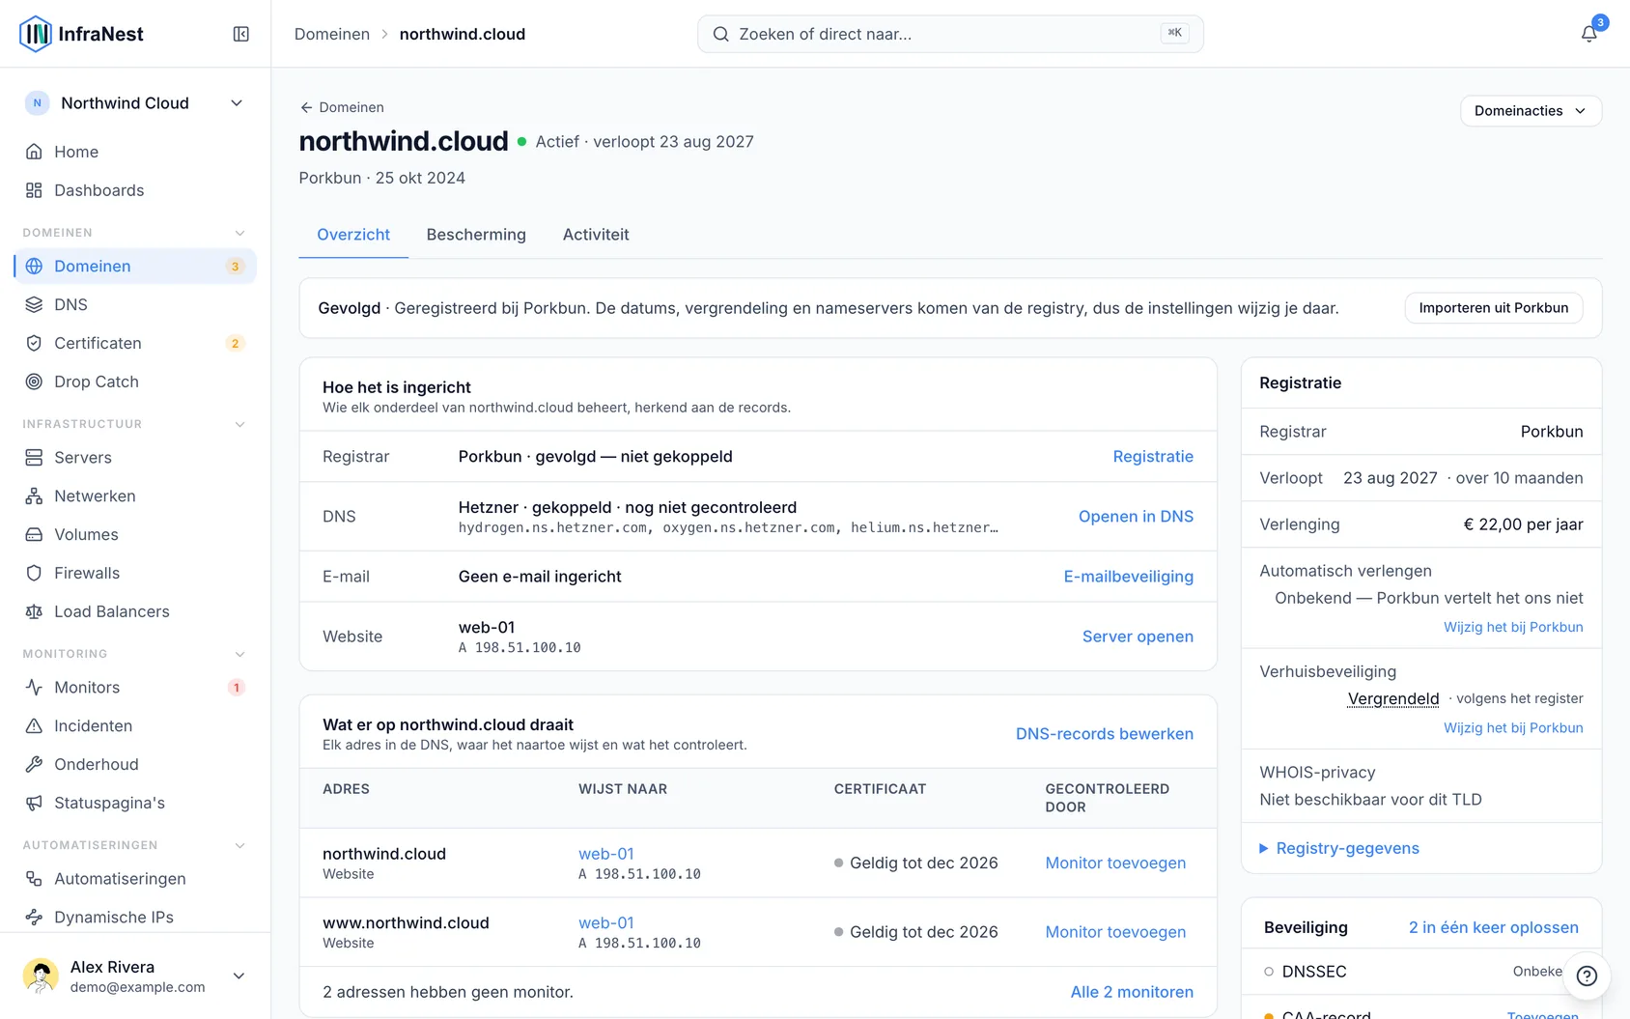
Task: Open the Northwind Cloud workspace switcher
Action: 135,103
